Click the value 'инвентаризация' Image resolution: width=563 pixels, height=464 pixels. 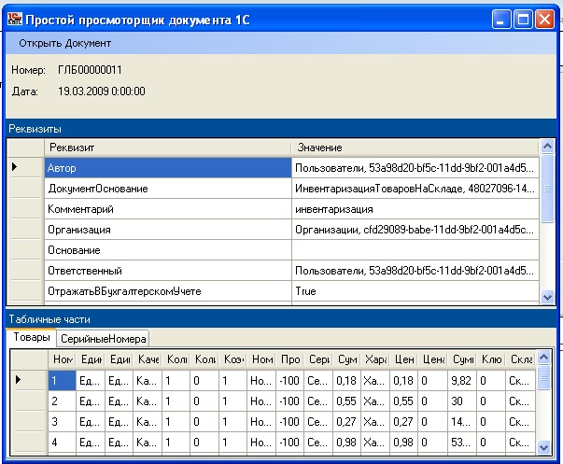tap(415, 208)
